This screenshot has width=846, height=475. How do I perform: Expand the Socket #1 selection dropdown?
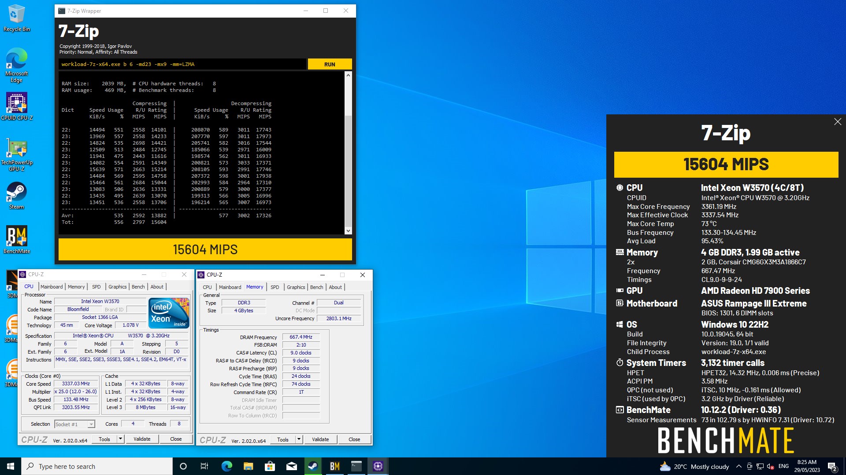(x=91, y=424)
